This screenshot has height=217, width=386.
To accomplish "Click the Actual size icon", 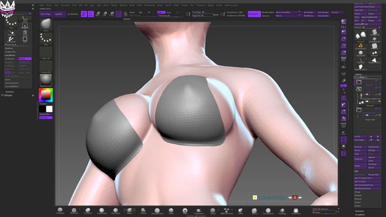I will coord(344,46).
